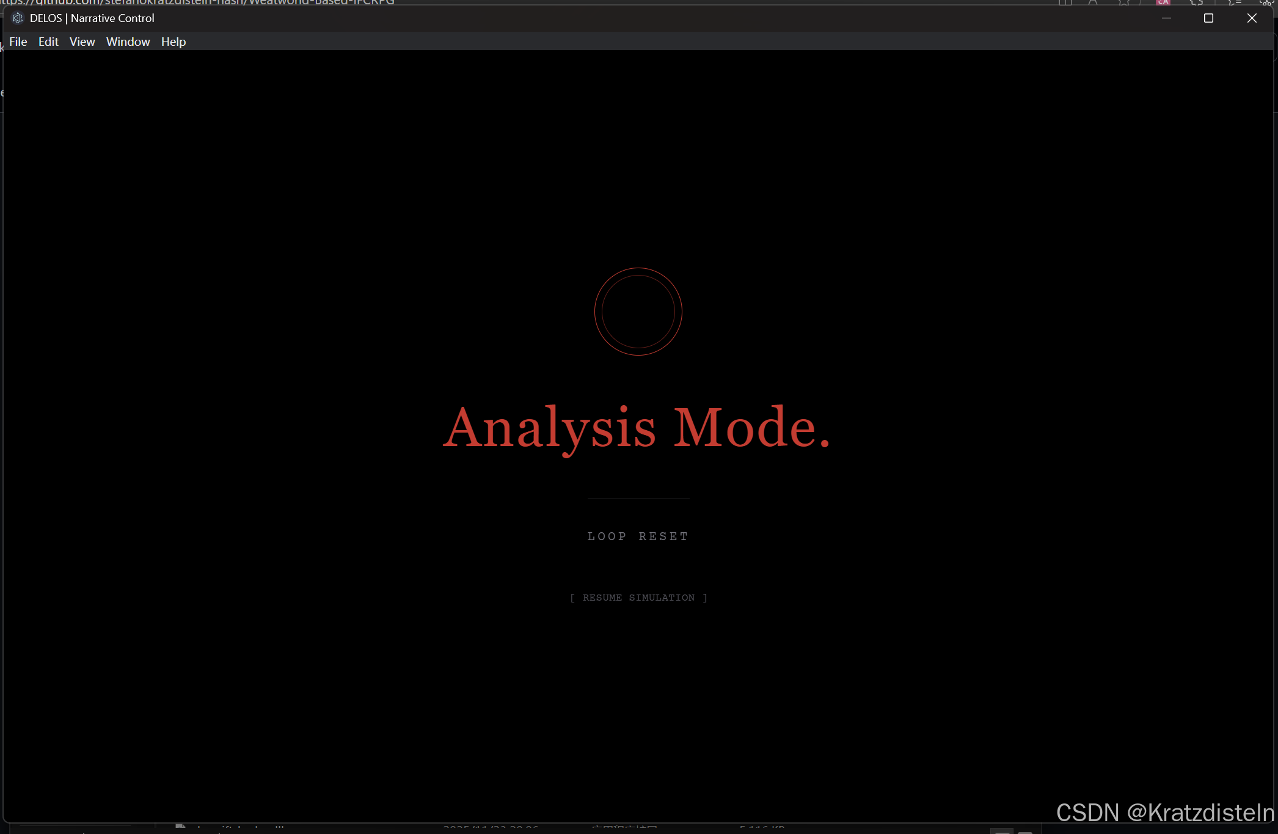The image size is (1278, 834).
Task: Maximize the DELOS Narrative Control window
Action: [x=1208, y=18]
